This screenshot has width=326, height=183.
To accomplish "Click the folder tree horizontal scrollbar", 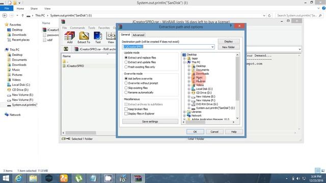I will coord(195,122).
